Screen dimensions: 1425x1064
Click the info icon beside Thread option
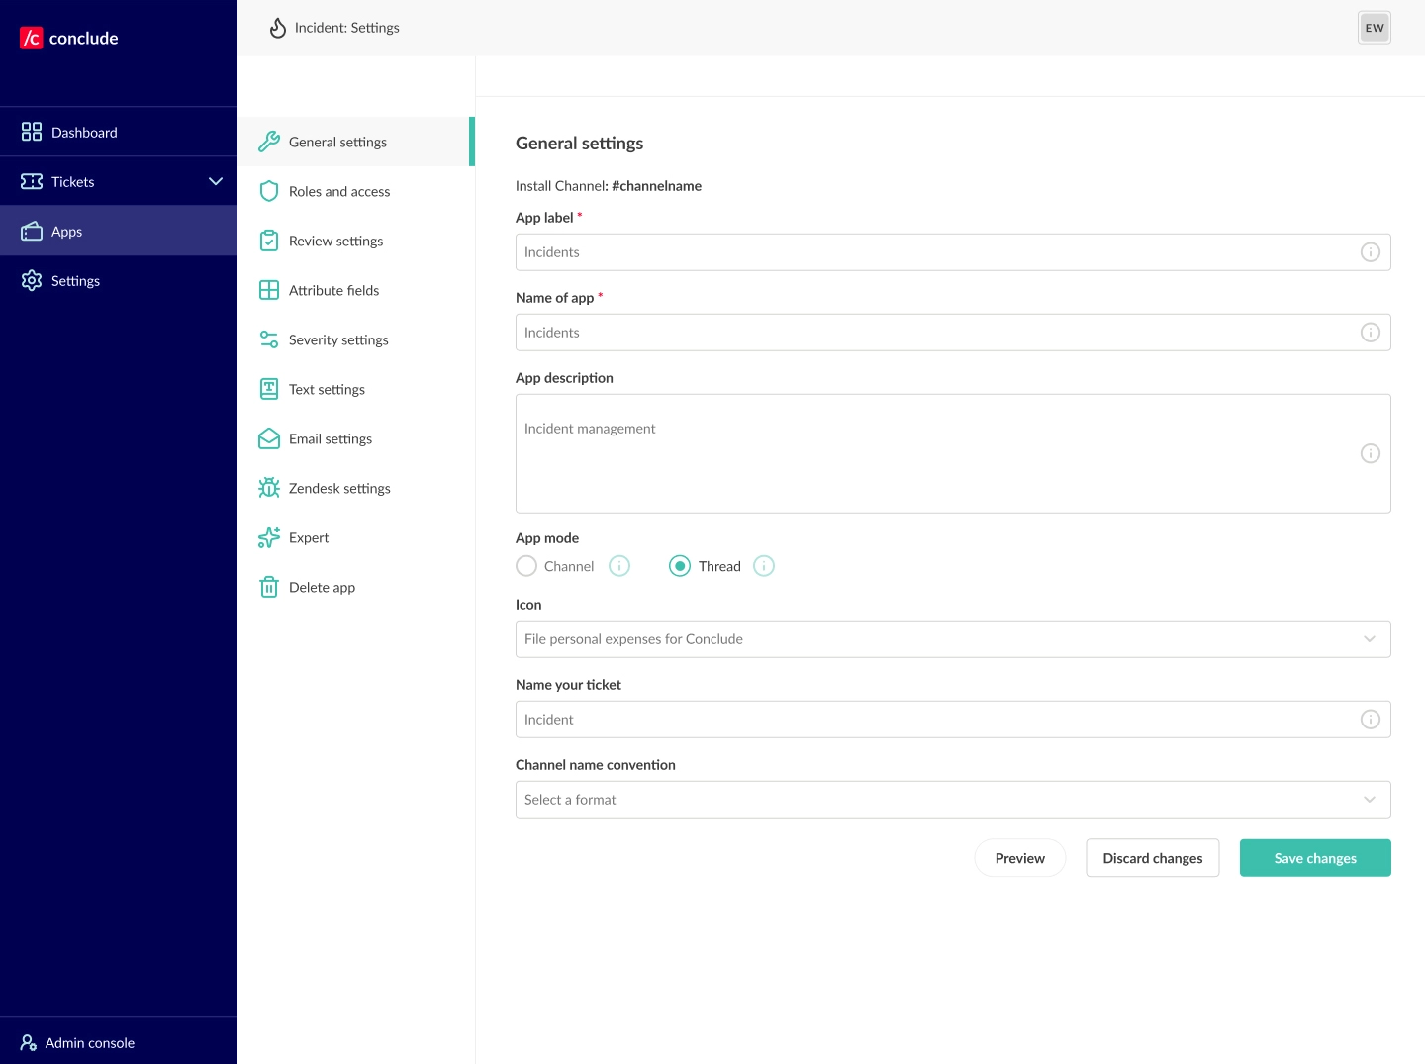click(763, 566)
